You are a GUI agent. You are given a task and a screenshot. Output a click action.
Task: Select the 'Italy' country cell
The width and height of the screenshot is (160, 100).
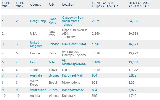coord(33,62)
